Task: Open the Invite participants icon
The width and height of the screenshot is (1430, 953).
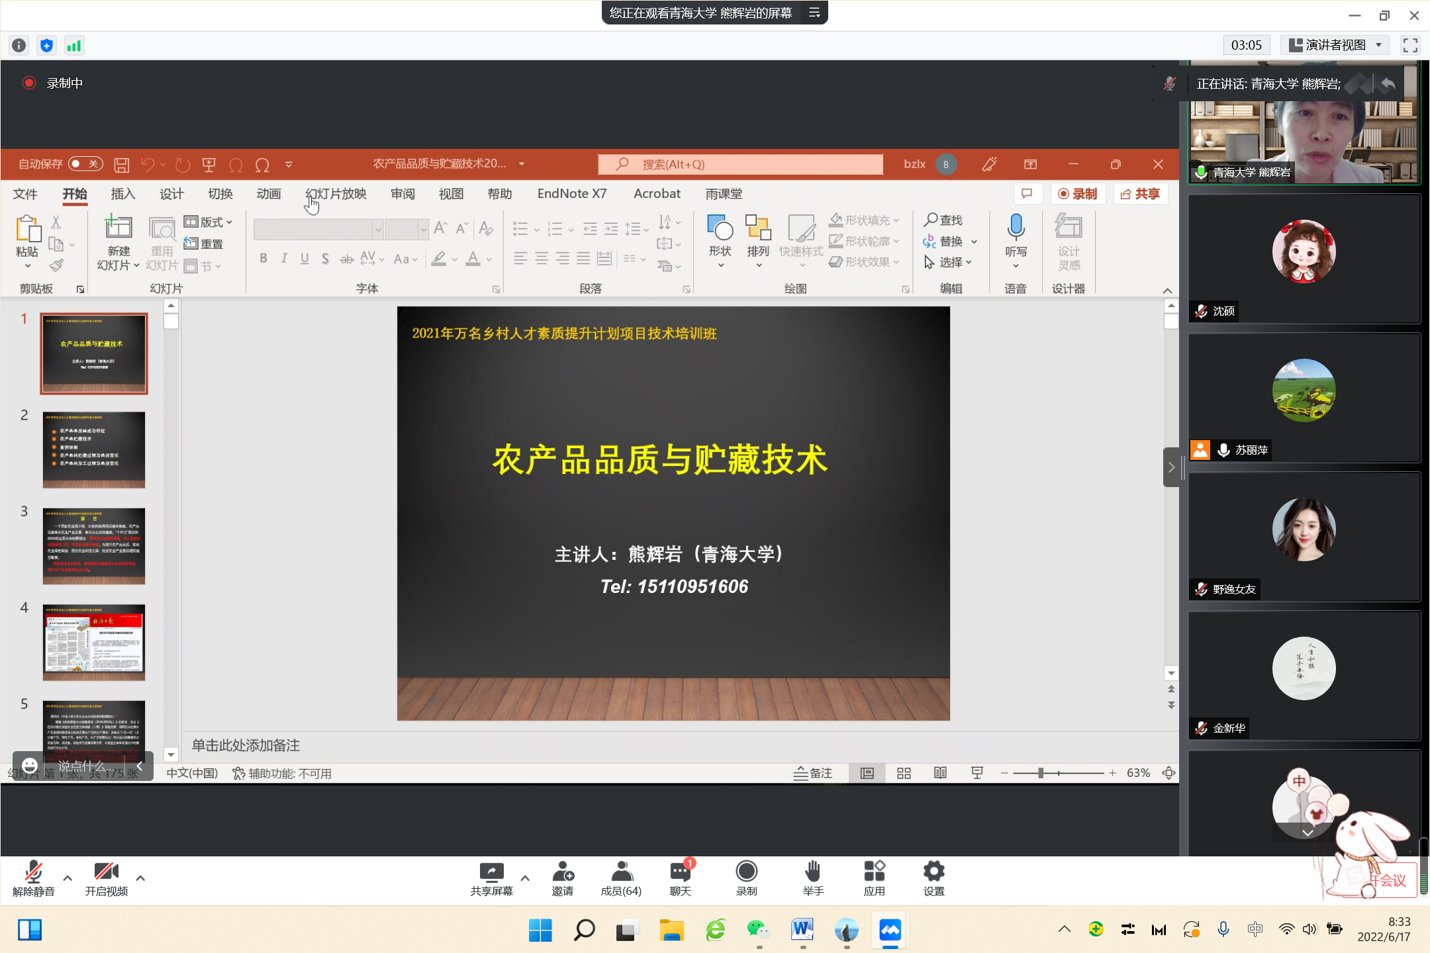Action: (563, 880)
